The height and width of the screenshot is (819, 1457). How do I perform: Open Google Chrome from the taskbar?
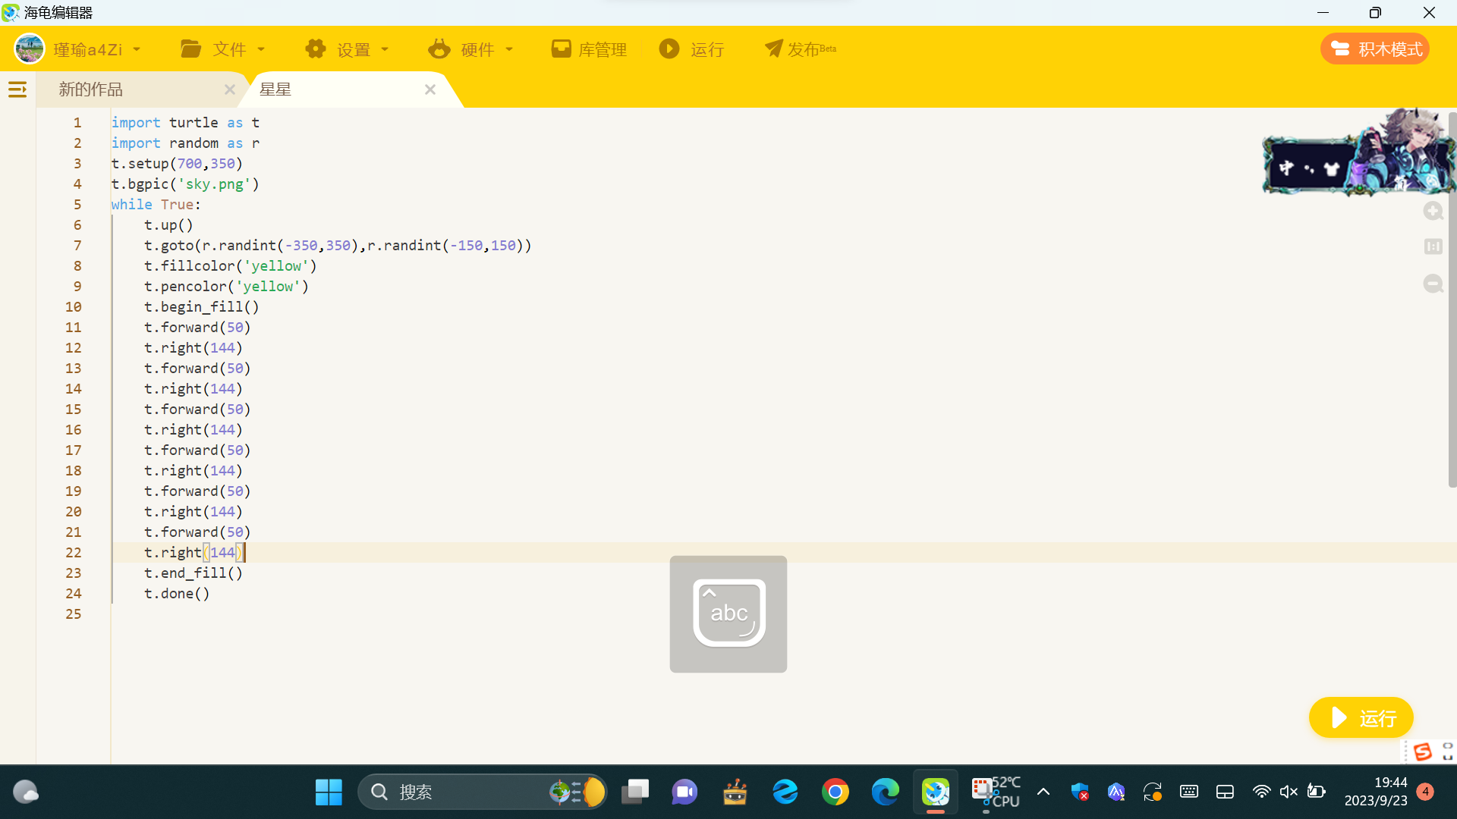[835, 792]
